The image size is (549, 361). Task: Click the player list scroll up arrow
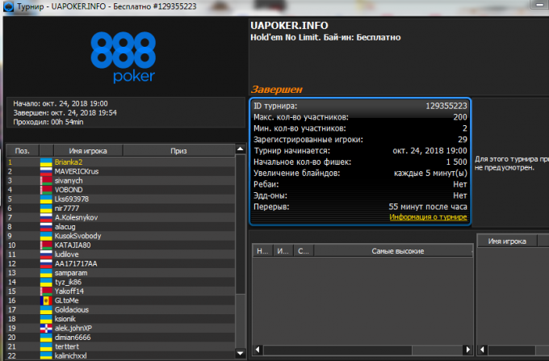[x=241, y=149]
